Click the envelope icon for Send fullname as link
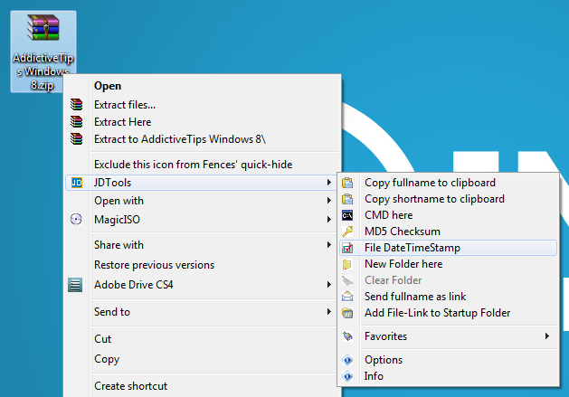569x397 pixels. [347, 297]
